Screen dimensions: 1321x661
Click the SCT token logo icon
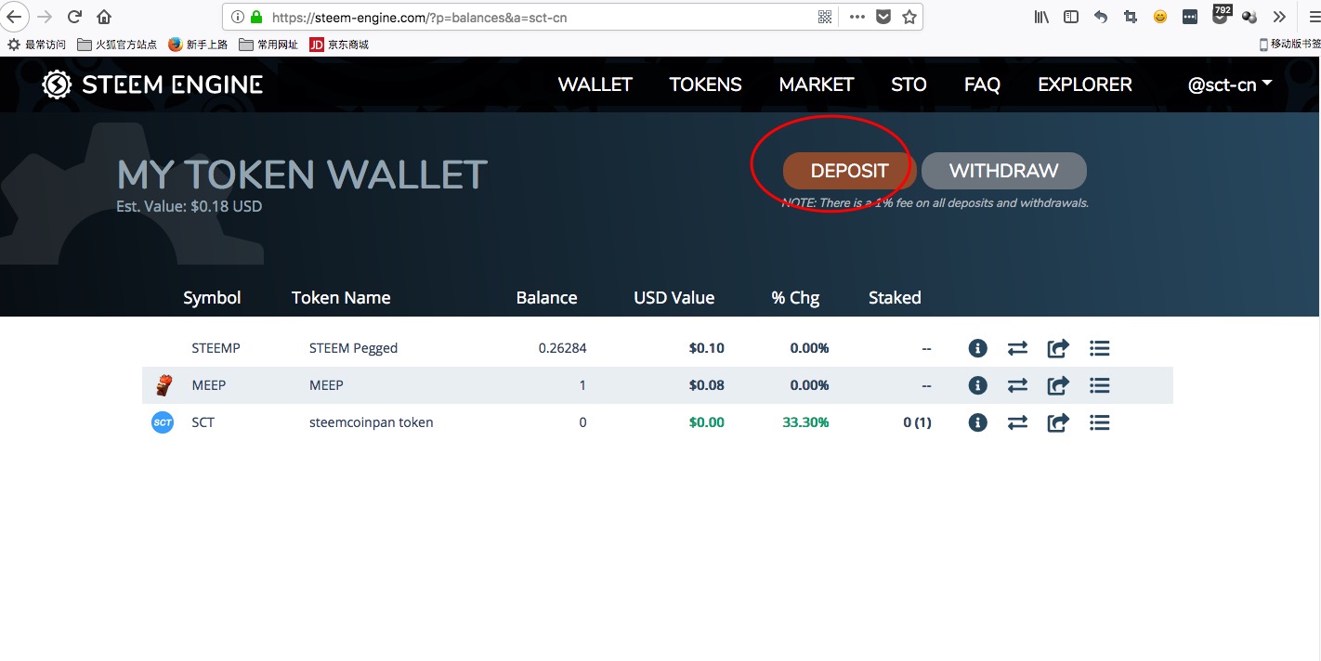(163, 422)
